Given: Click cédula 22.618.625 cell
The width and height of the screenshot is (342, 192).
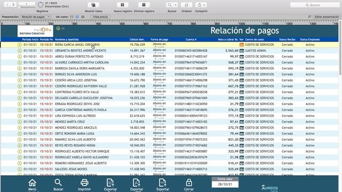Looking at the screenshot, I should [137, 116].
